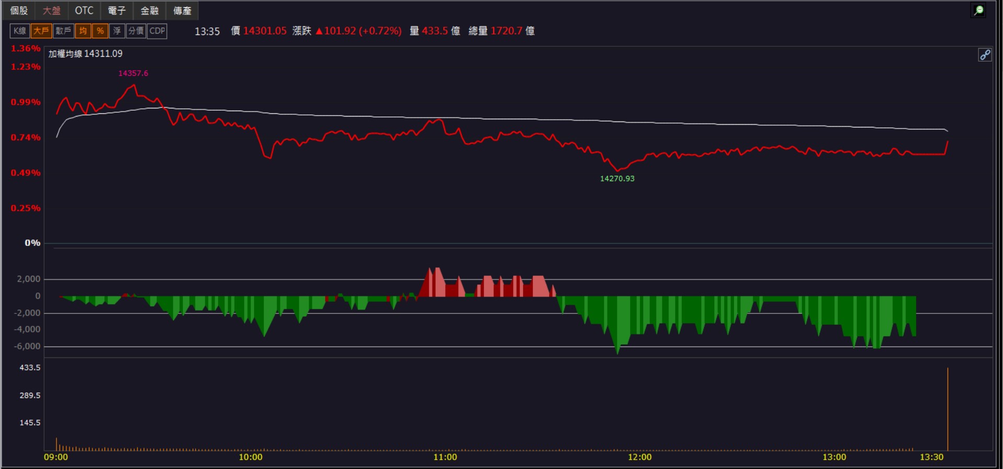The height and width of the screenshot is (469, 1003).
Task: Click the 加權均線 14311.09 label
Action: [x=86, y=53]
